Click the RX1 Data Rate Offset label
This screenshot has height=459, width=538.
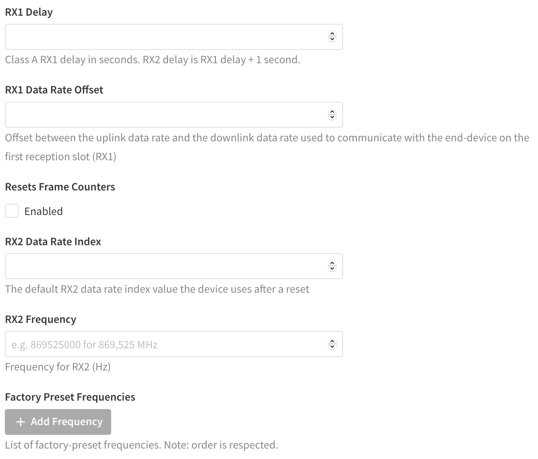coord(54,90)
